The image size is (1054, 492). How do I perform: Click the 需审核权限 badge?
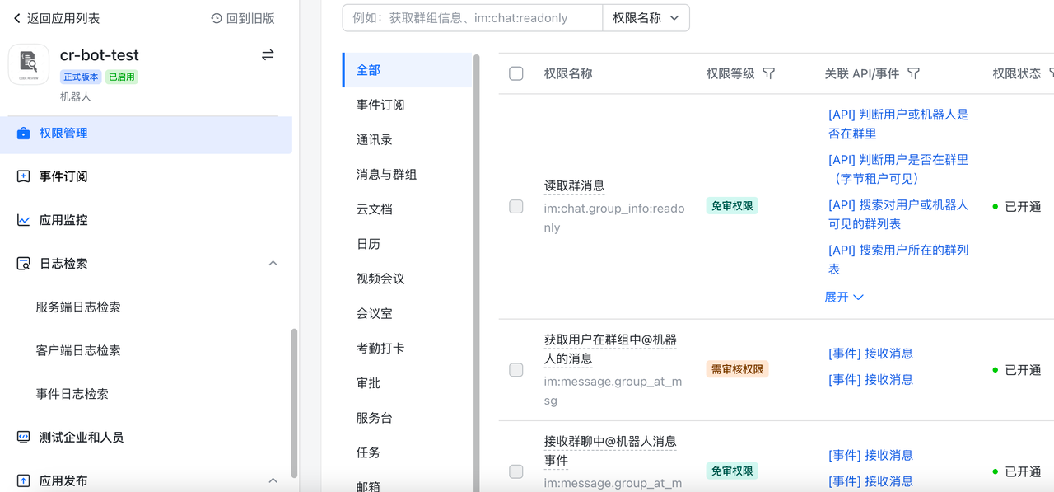[x=737, y=369]
